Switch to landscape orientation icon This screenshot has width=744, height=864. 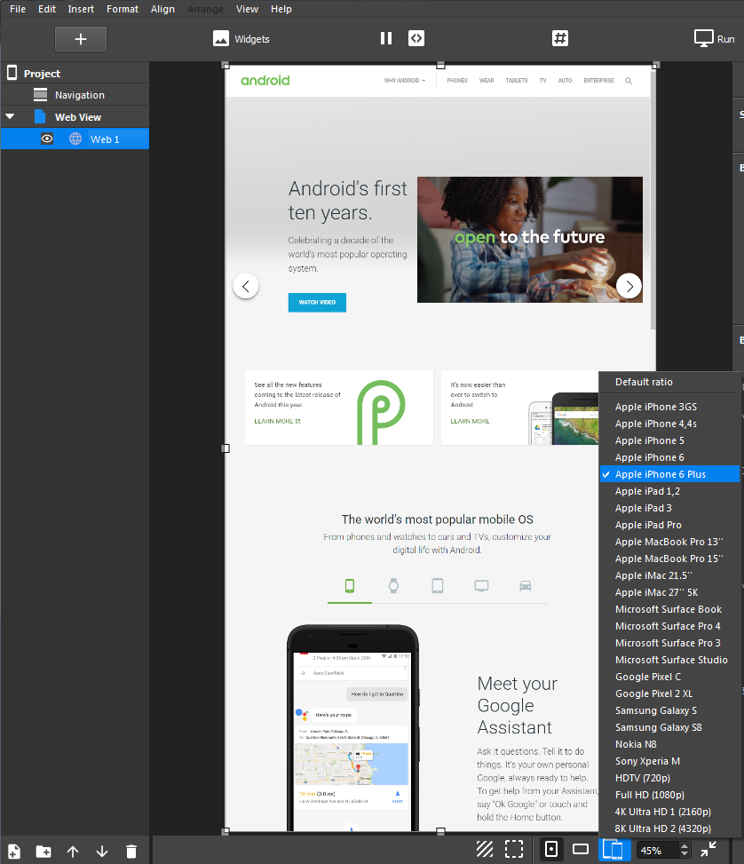point(581,849)
